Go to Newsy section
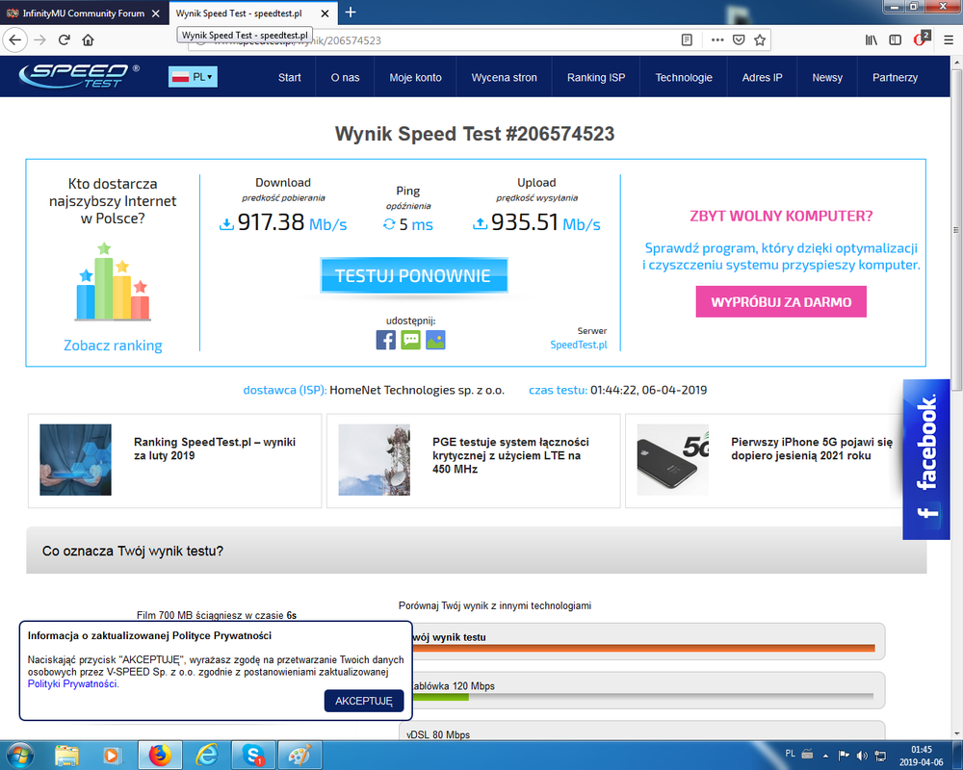The image size is (963, 770). tap(827, 77)
